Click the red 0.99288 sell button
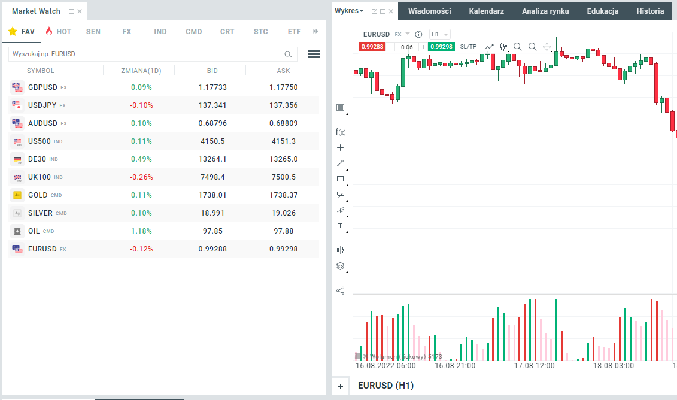The image size is (677, 400). tap(372, 47)
